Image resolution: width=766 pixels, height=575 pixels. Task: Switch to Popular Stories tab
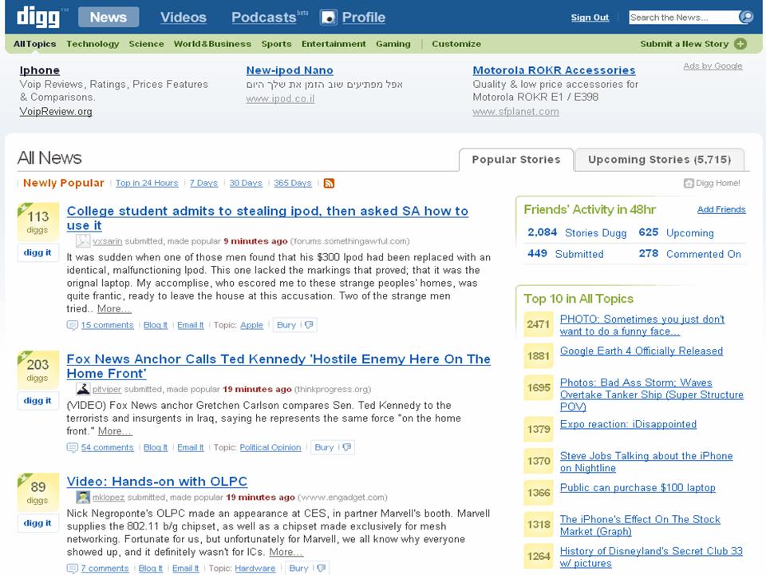(516, 160)
